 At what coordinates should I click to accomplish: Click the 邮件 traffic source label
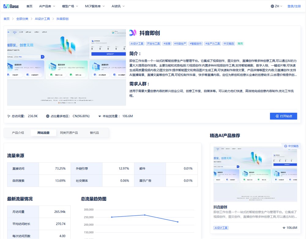143,168
